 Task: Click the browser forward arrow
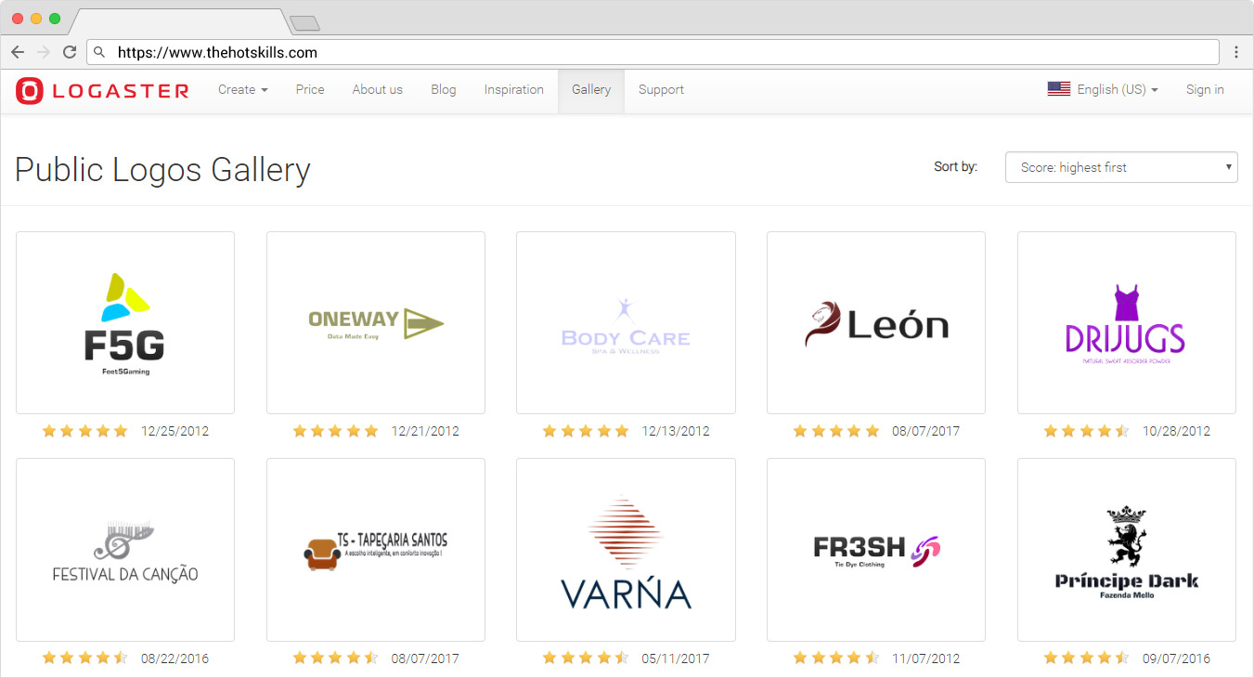pyautogui.click(x=44, y=52)
